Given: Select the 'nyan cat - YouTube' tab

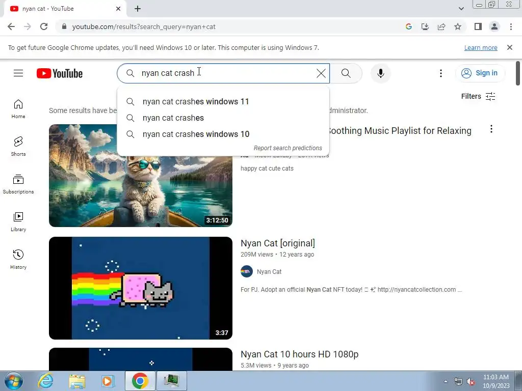Looking at the screenshot, I should (x=65, y=9).
